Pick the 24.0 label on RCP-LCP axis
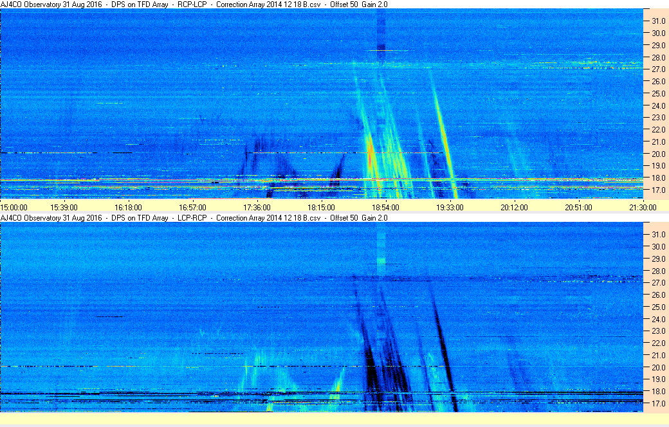669x427 pixels. [658, 105]
